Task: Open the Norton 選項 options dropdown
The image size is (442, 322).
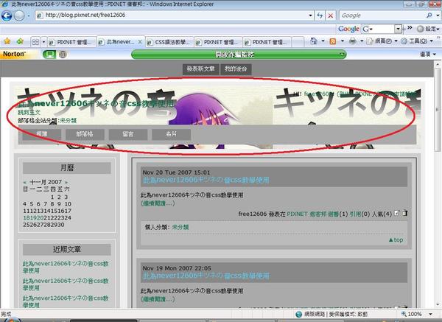Action: (x=428, y=54)
